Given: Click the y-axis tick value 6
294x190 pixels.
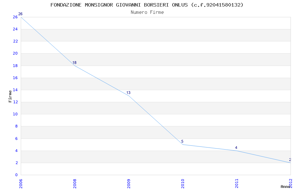Looking at the screenshot, I should [17, 139].
